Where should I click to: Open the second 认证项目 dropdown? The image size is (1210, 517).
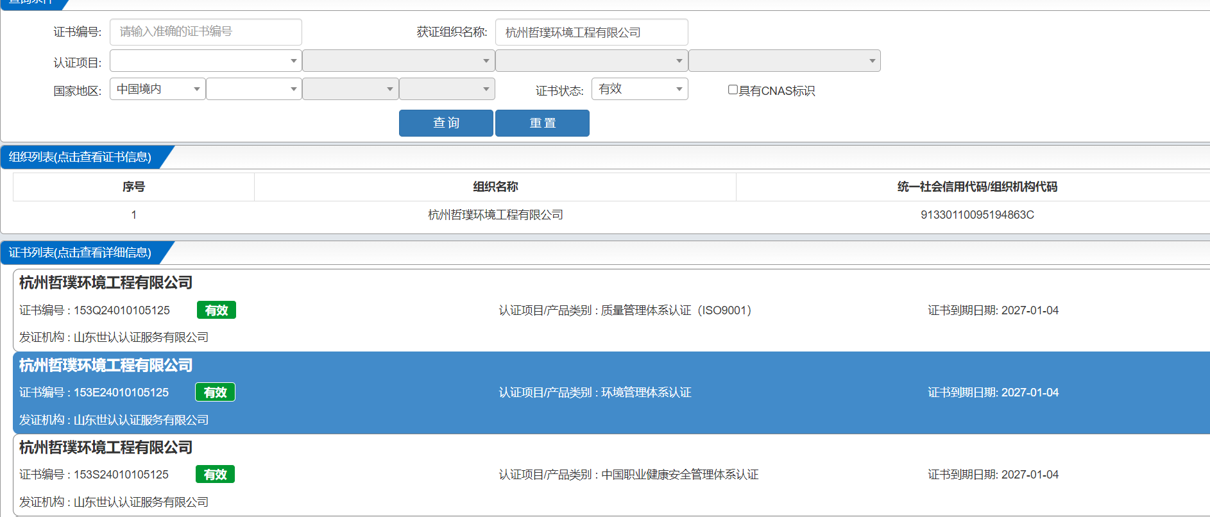pyautogui.click(x=398, y=61)
